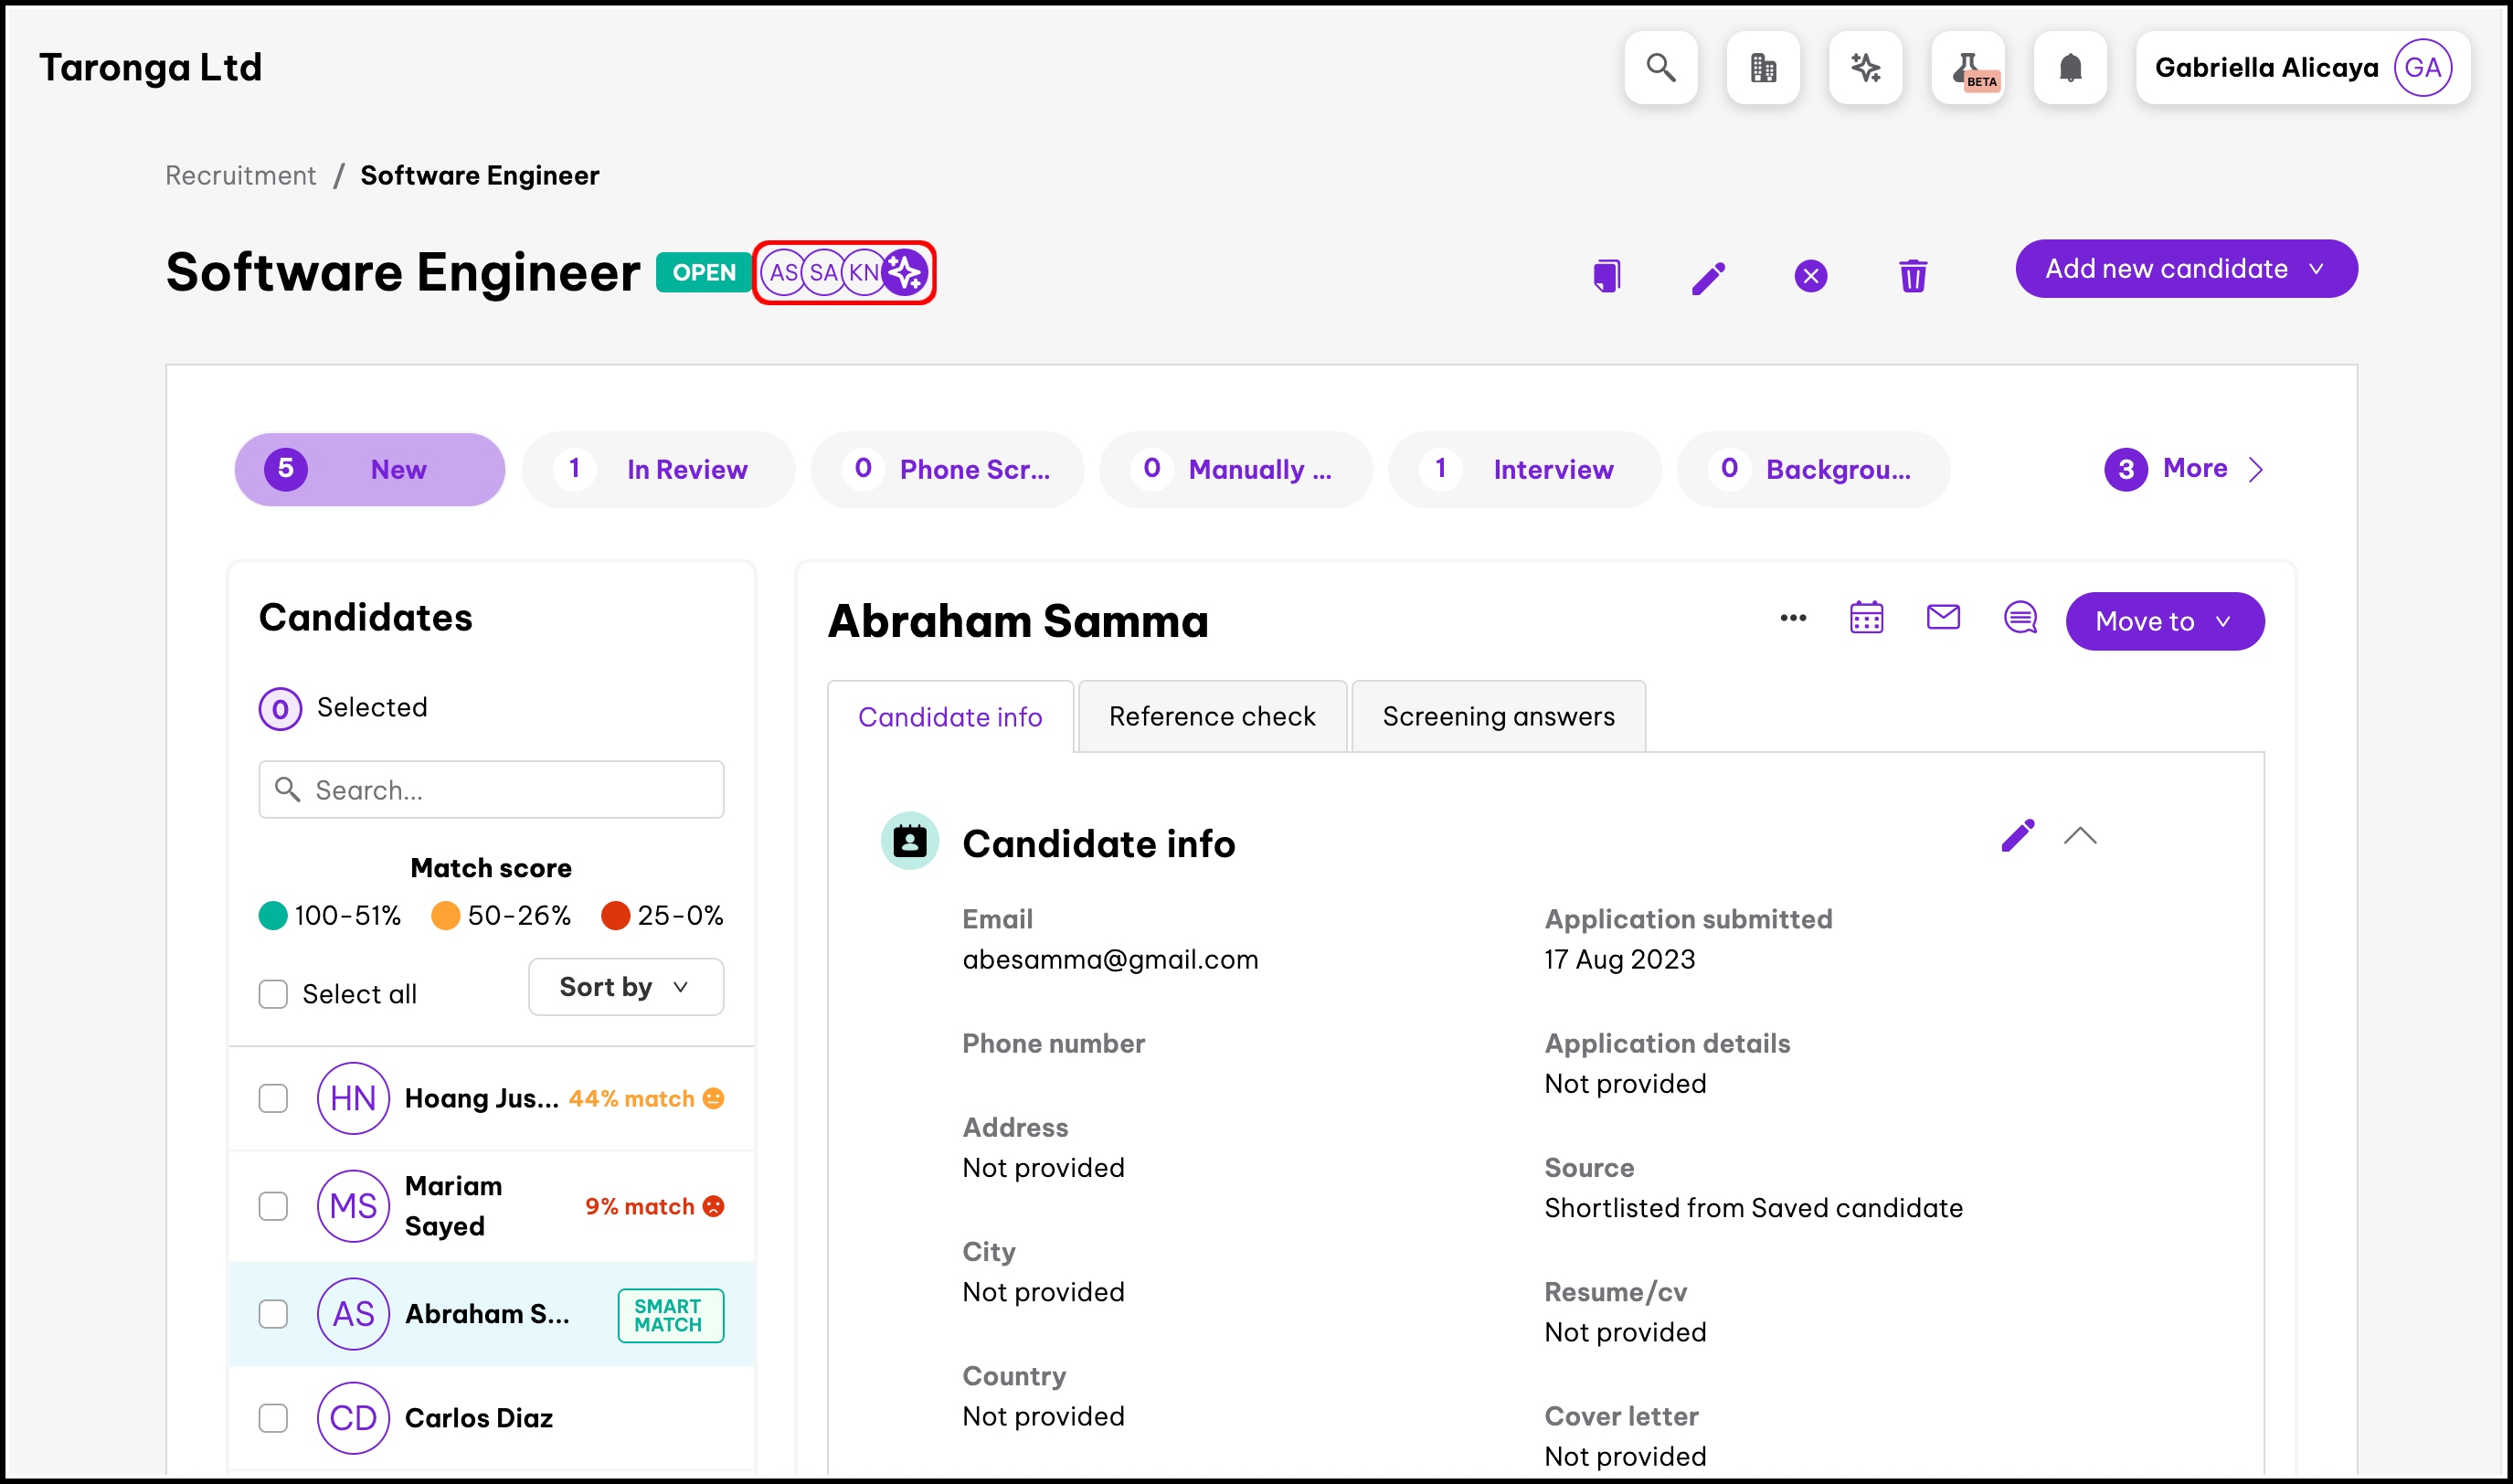Switch to Screening answers tab
This screenshot has height=1484, width=2513.
pos(1498,717)
